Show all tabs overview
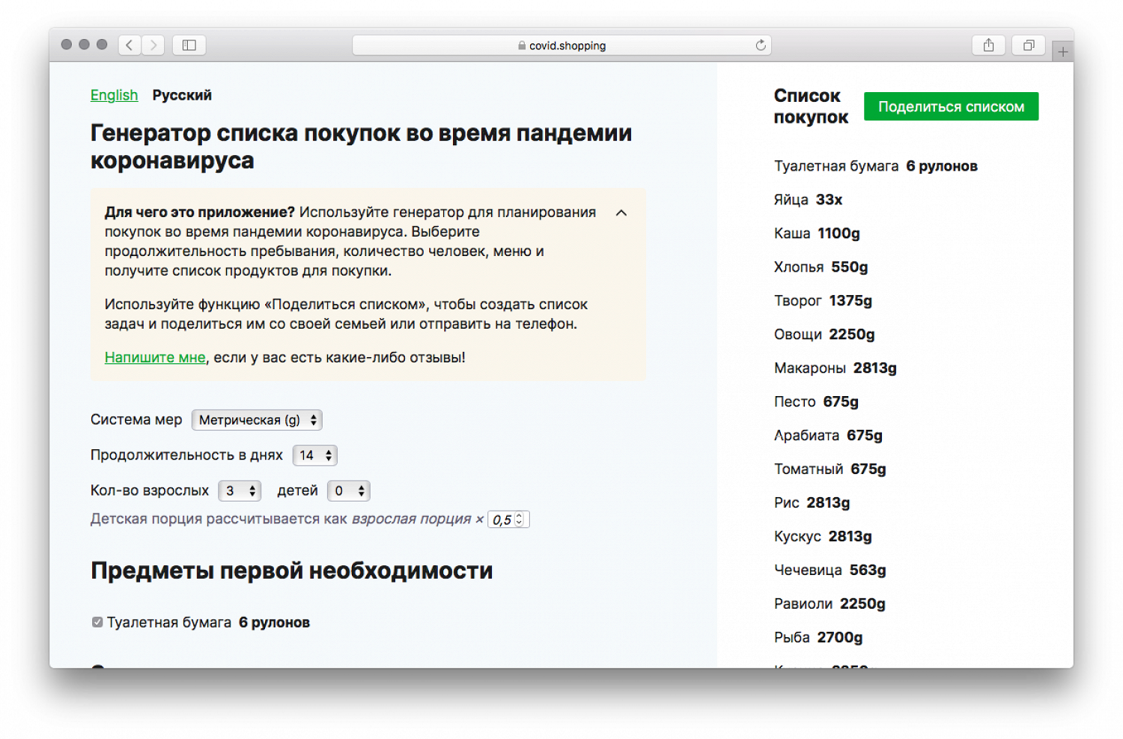This screenshot has height=739, width=1123. pyautogui.click(x=1029, y=45)
